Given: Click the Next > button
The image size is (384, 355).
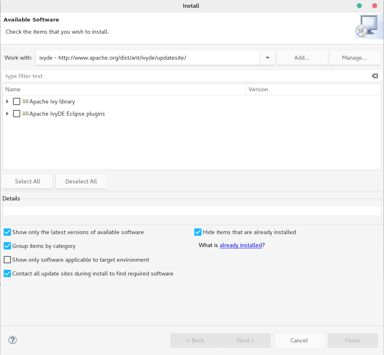Looking at the screenshot, I should tap(245, 340).
